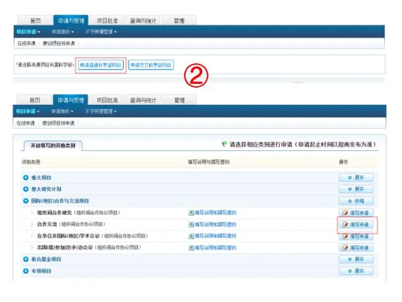Select 申请与受理 tab in the lower page
This screenshot has height=302, width=402.
pyautogui.click(x=70, y=100)
